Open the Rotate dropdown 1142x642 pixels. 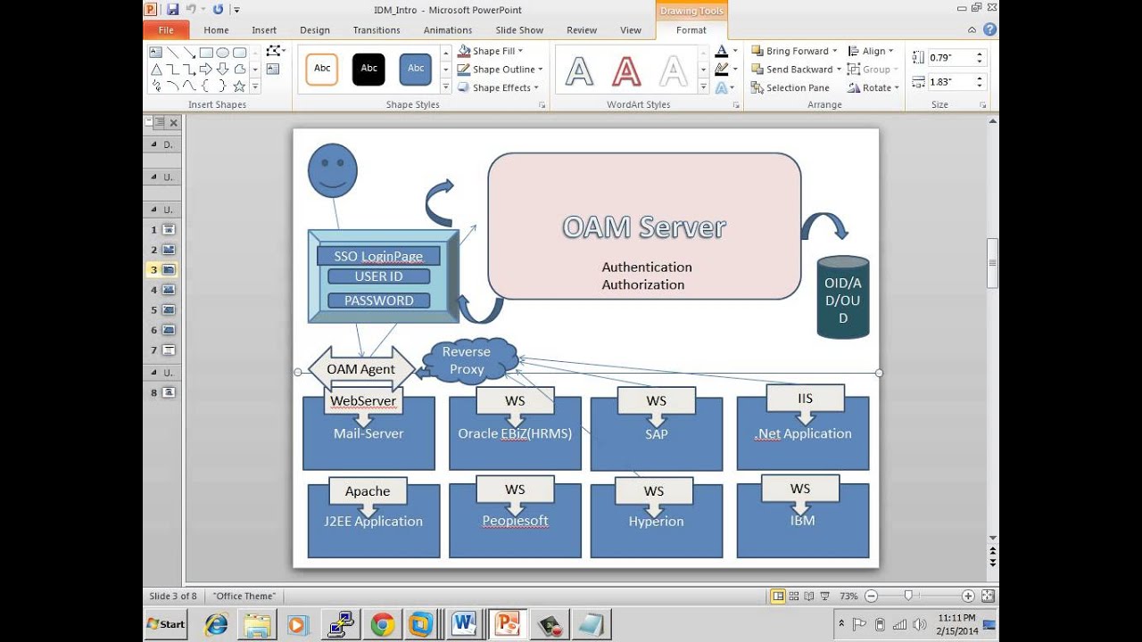pyautogui.click(x=873, y=87)
